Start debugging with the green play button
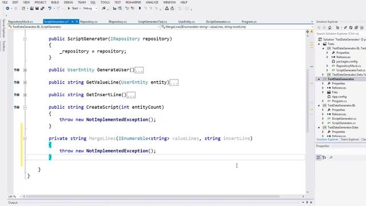 69,9
